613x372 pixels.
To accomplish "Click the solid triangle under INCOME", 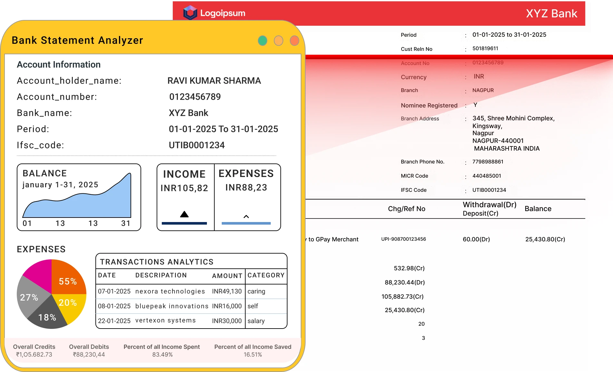I will point(184,214).
